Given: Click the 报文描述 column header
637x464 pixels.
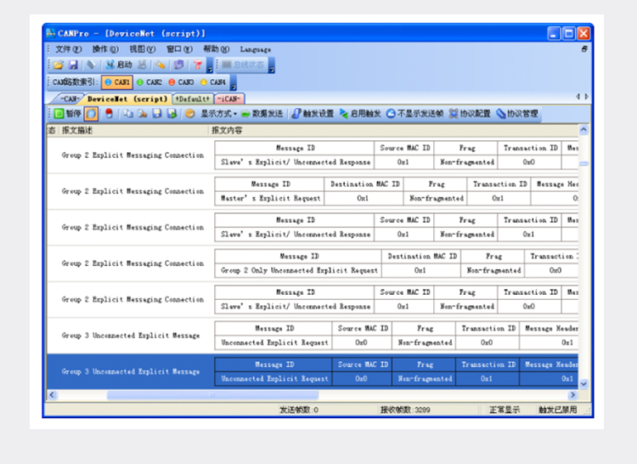Looking at the screenshot, I should point(133,130).
